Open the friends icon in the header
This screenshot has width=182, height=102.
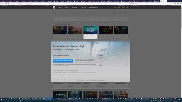click(x=119, y=7)
